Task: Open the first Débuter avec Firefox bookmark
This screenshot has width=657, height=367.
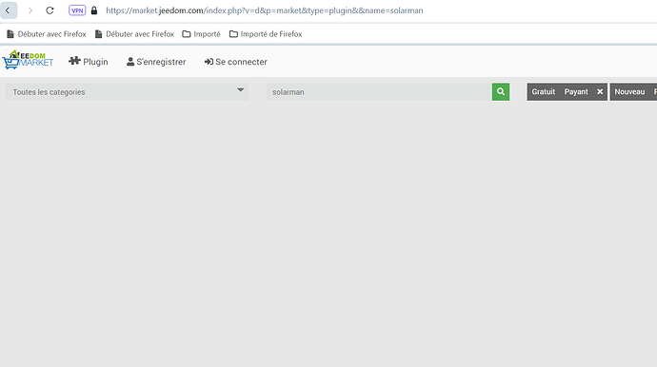Action: 47,34
